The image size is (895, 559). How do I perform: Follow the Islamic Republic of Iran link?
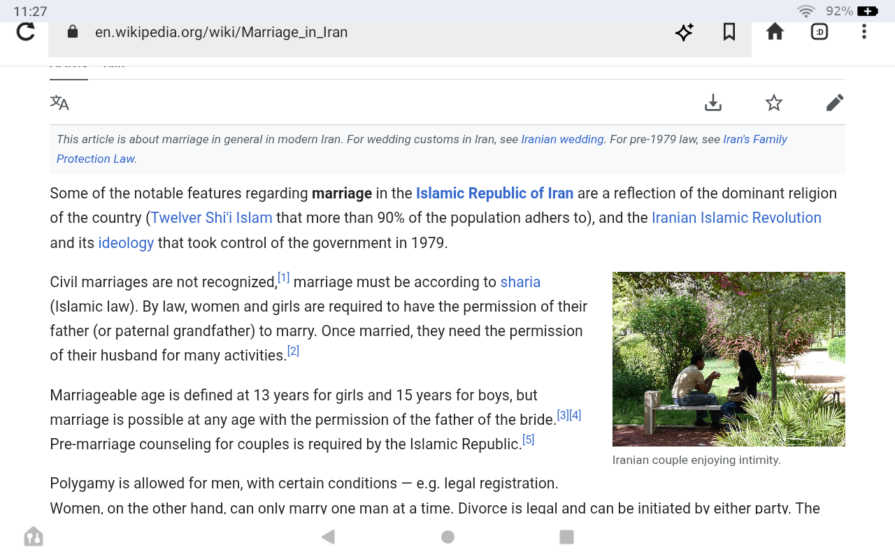click(494, 194)
